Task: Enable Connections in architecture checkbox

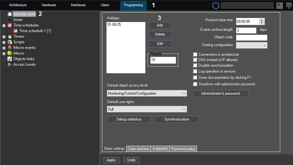Action: pos(195,54)
